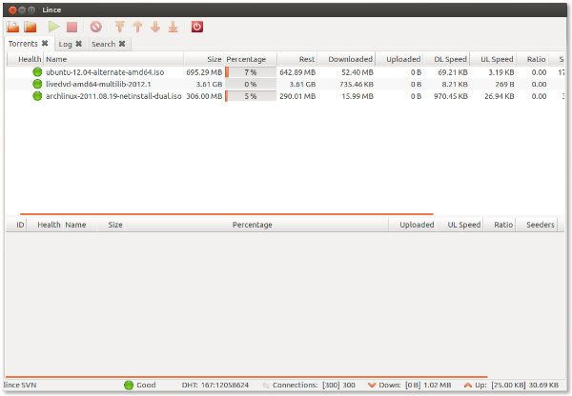Sort the top list by the Percentage column
The image size is (572, 396).
pos(251,59)
